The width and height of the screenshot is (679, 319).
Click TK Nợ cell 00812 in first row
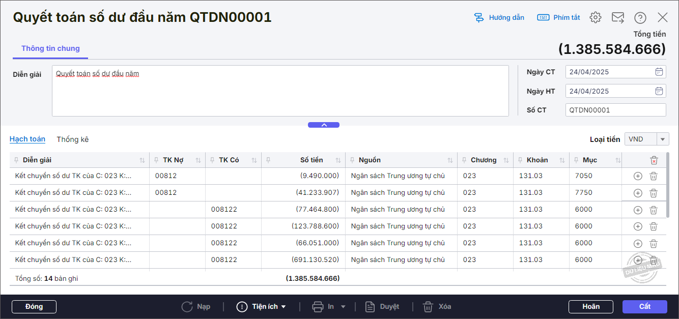click(x=177, y=176)
